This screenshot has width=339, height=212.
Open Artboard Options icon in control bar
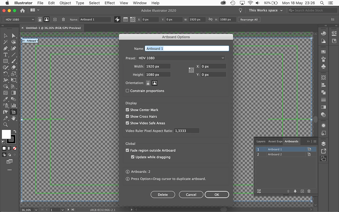click(125, 19)
